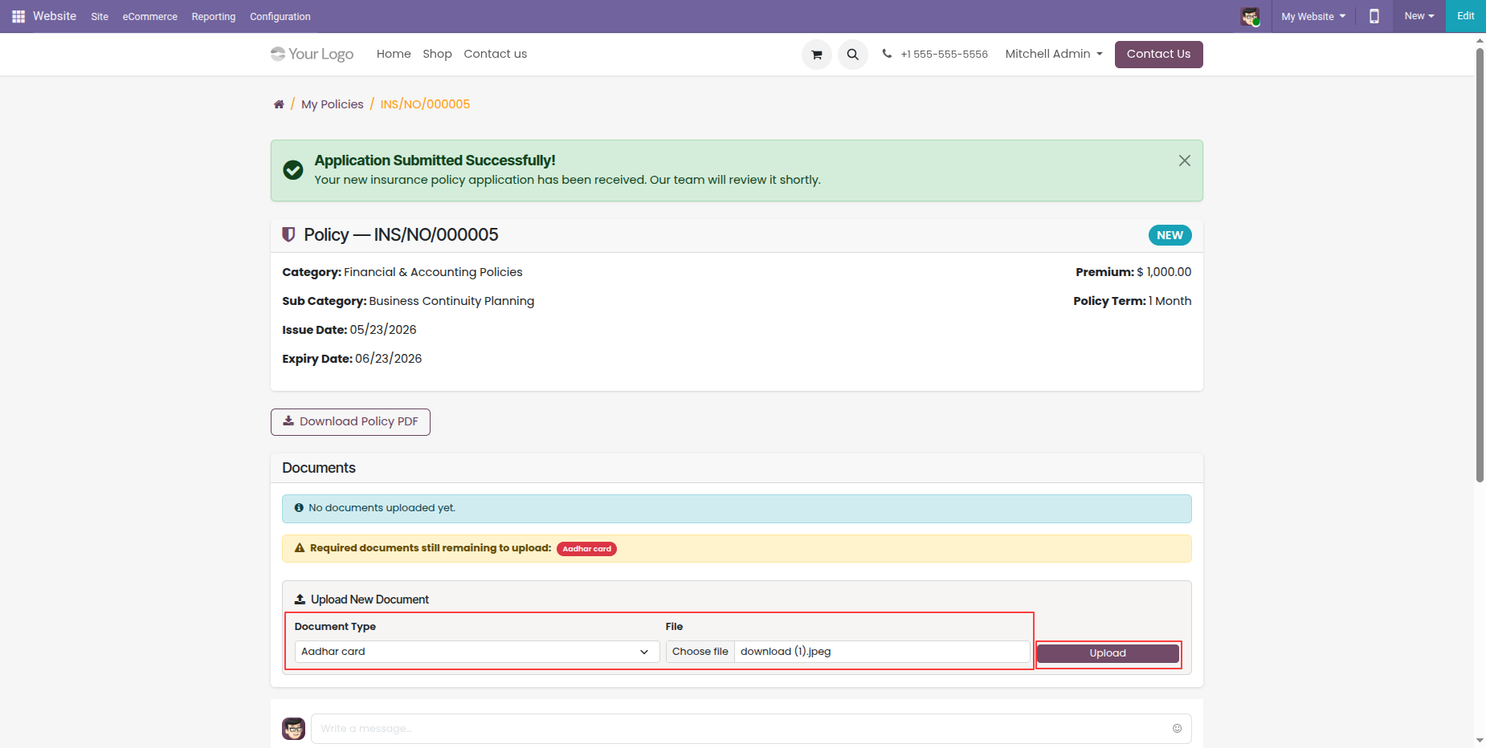Screen dimensions: 1486x748
Task: Open the Website app menu
Action: (x=55, y=16)
